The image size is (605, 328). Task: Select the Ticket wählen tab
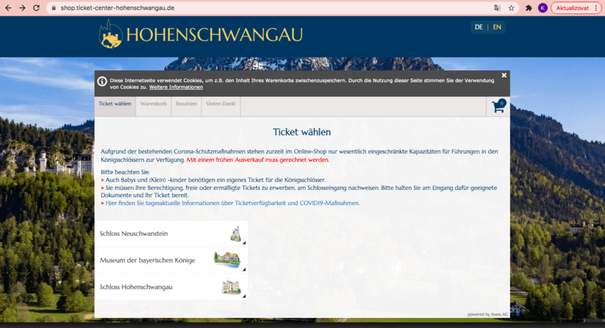[115, 104]
